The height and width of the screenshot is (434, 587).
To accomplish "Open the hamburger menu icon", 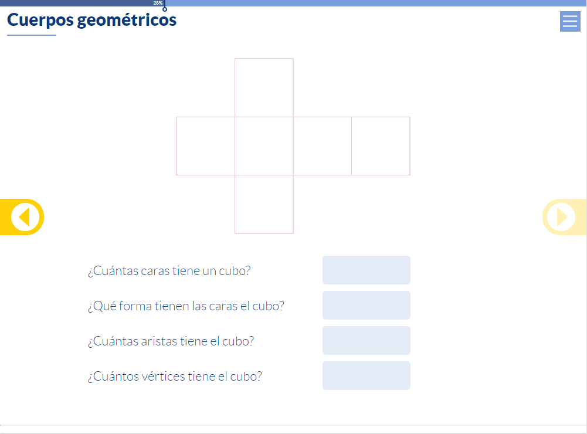I will coord(570,21).
